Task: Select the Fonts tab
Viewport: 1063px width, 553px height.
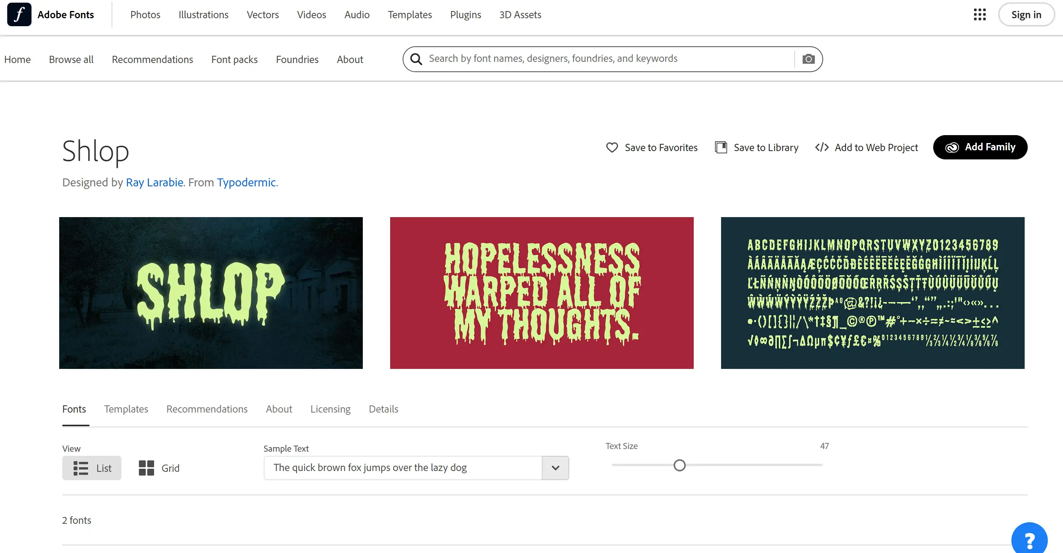Action: (x=74, y=409)
